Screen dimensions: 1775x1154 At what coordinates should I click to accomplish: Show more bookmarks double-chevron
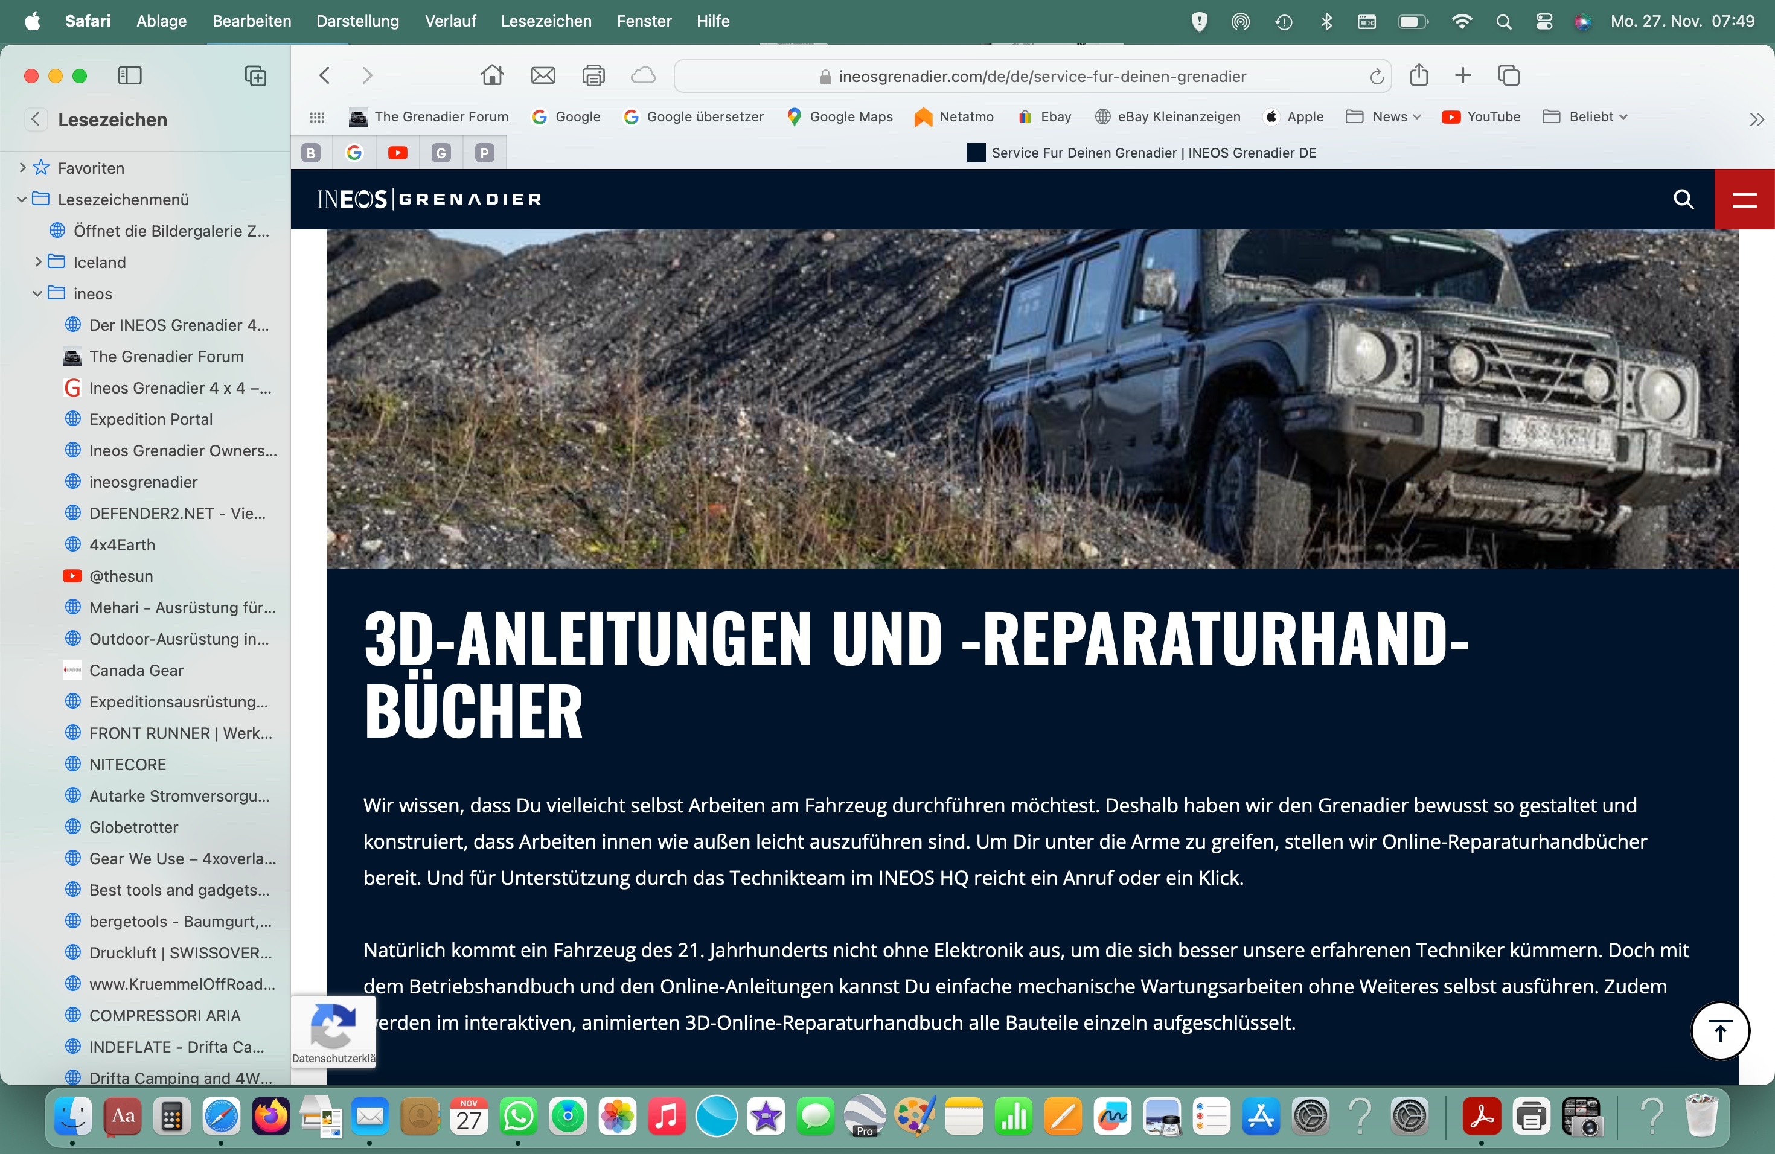coord(1756,120)
